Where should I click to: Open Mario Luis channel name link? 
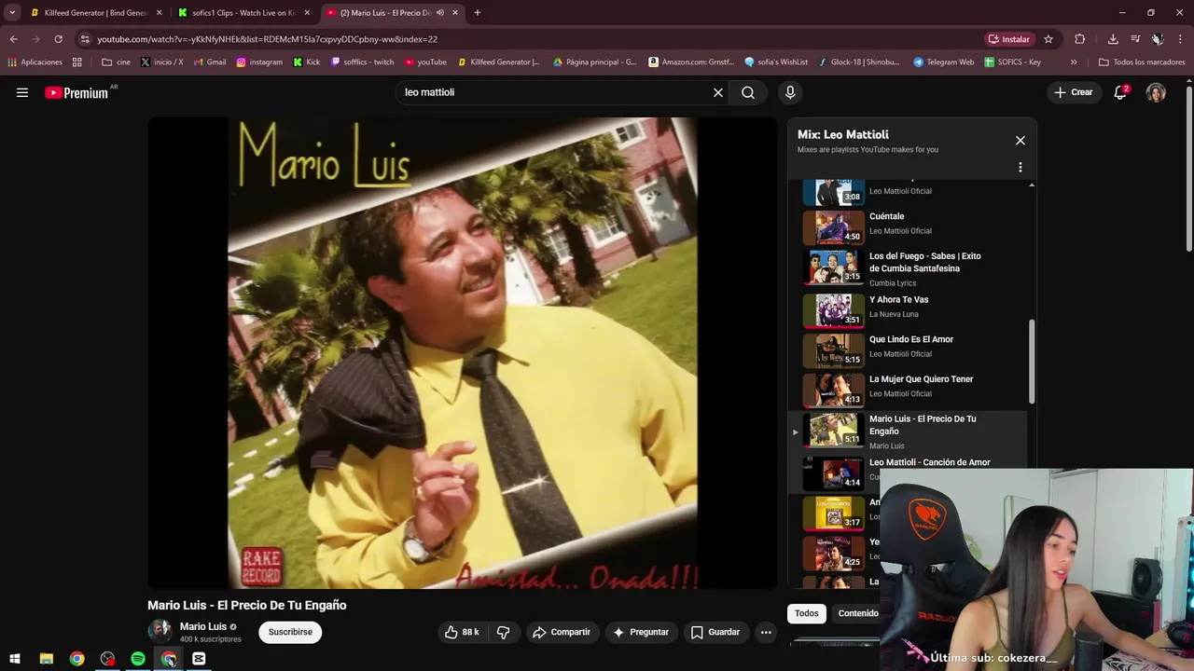[202, 626]
